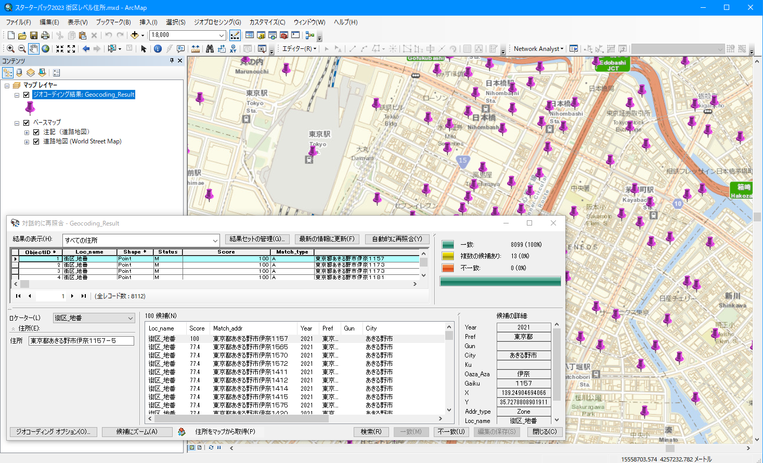The image size is (763, 463).
Task: Expand the 注記（道路地図）node
Action: pos(27,133)
